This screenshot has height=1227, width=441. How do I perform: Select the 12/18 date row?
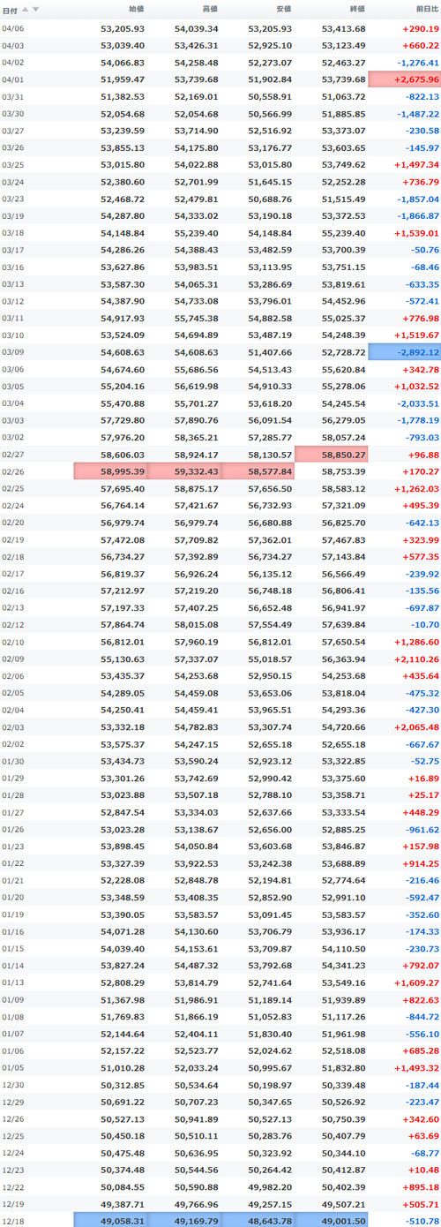(x=220, y=1220)
